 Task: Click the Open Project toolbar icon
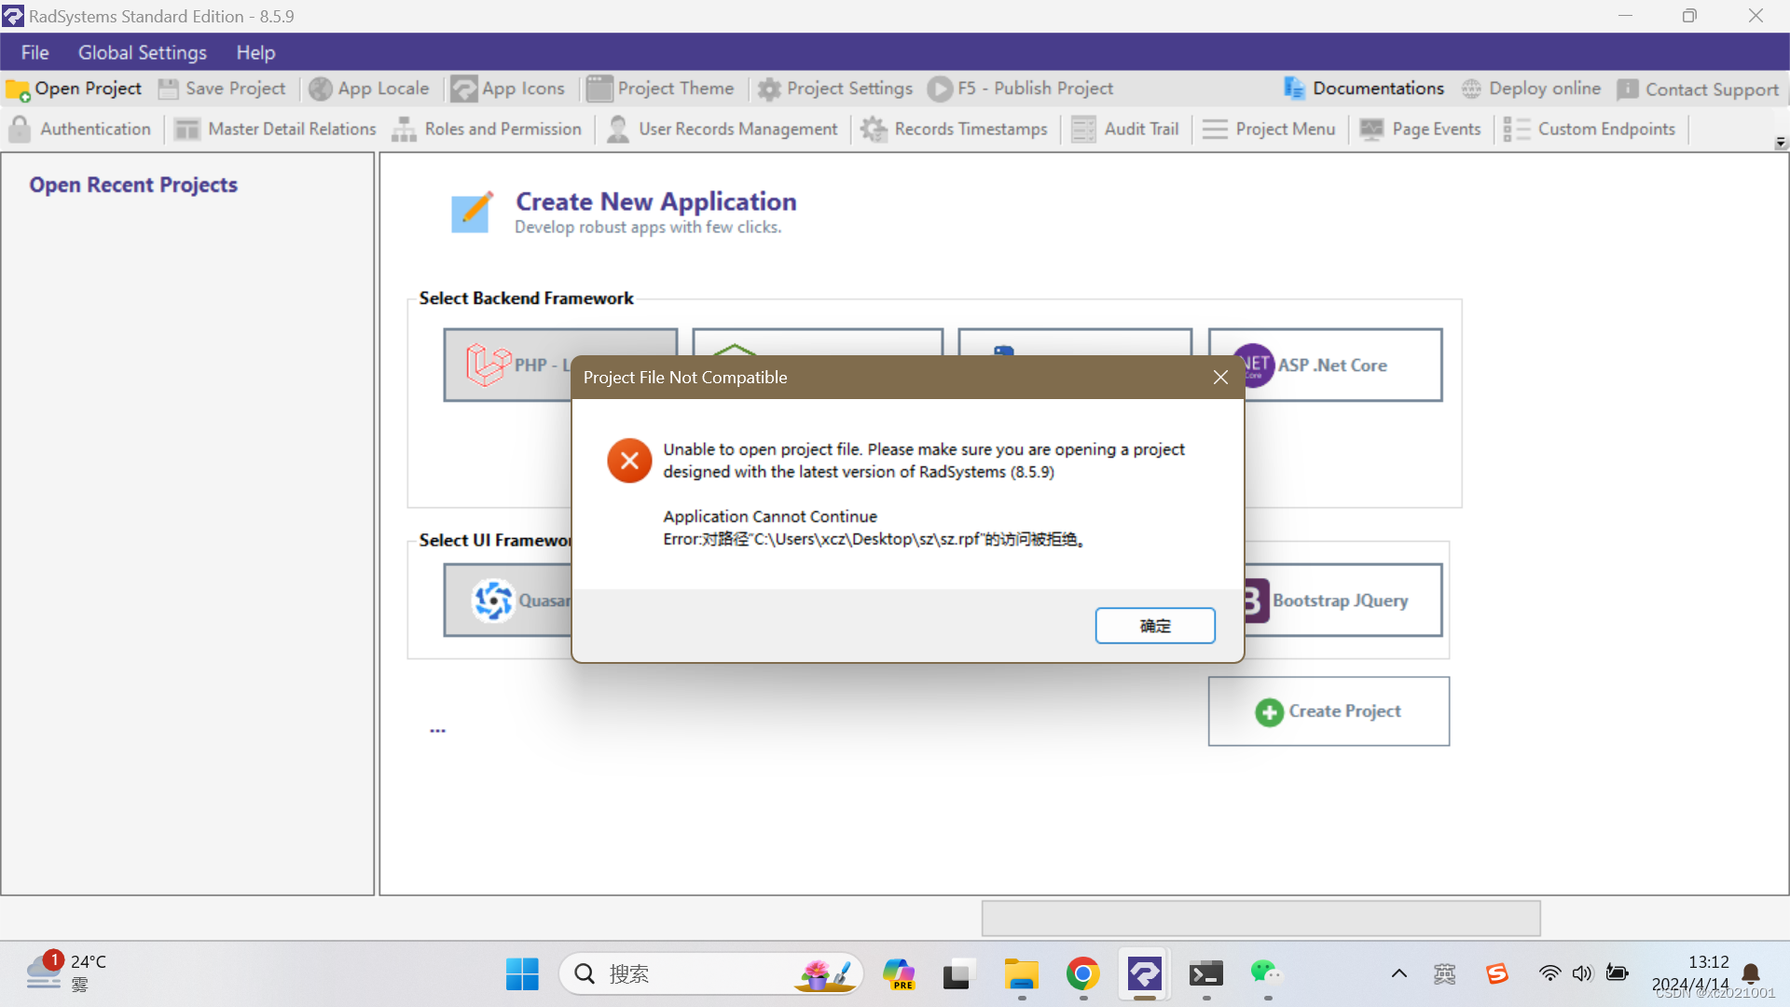pos(75,89)
